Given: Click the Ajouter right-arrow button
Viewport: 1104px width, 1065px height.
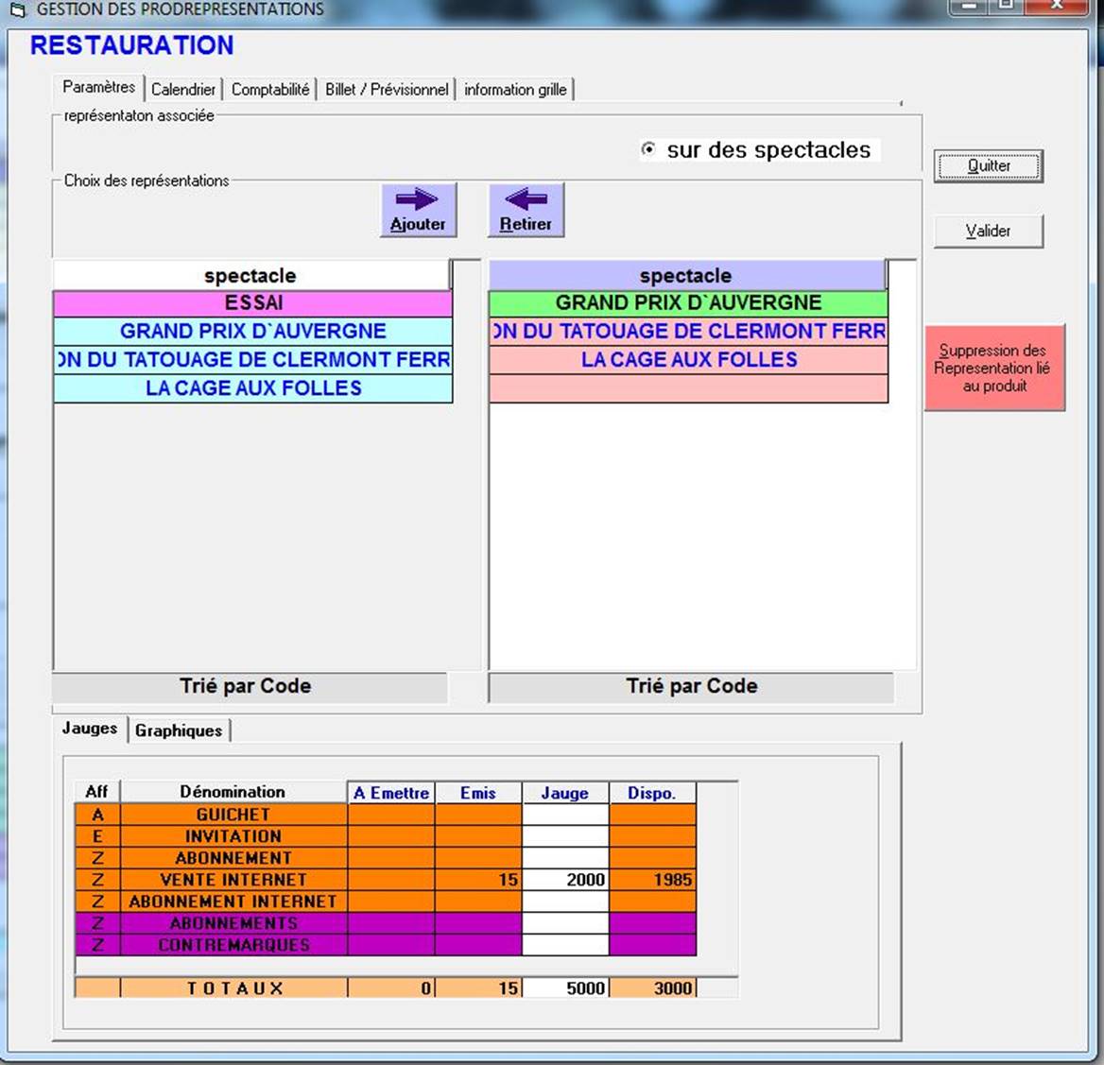Looking at the screenshot, I should click(x=418, y=210).
